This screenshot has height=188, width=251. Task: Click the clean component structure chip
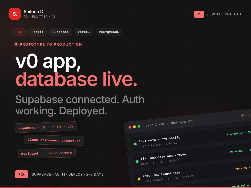[54, 140]
